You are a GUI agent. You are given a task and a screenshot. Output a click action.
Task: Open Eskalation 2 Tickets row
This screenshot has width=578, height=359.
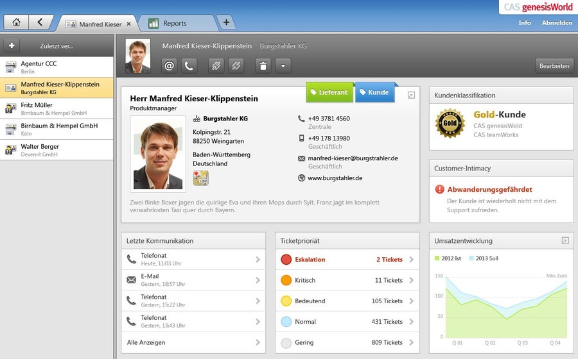click(x=347, y=260)
